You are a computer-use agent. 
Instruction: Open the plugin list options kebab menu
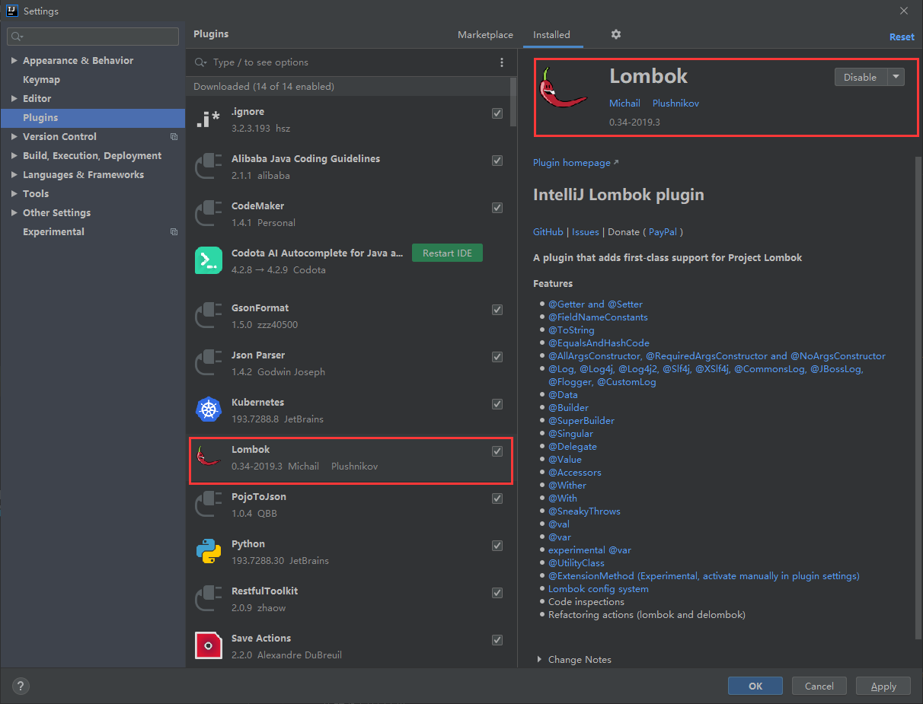(501, 62)
